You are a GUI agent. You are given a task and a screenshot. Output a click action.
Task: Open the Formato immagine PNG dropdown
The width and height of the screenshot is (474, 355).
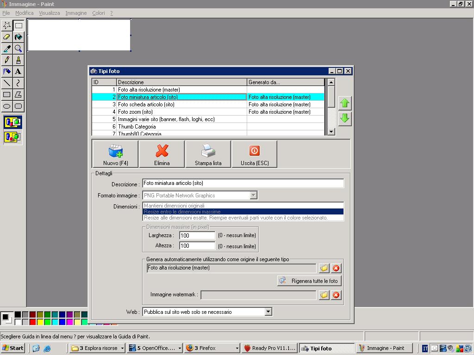[254, 196]
